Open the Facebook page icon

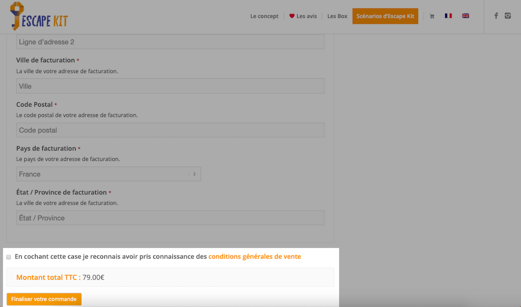(x=496, y=16)
